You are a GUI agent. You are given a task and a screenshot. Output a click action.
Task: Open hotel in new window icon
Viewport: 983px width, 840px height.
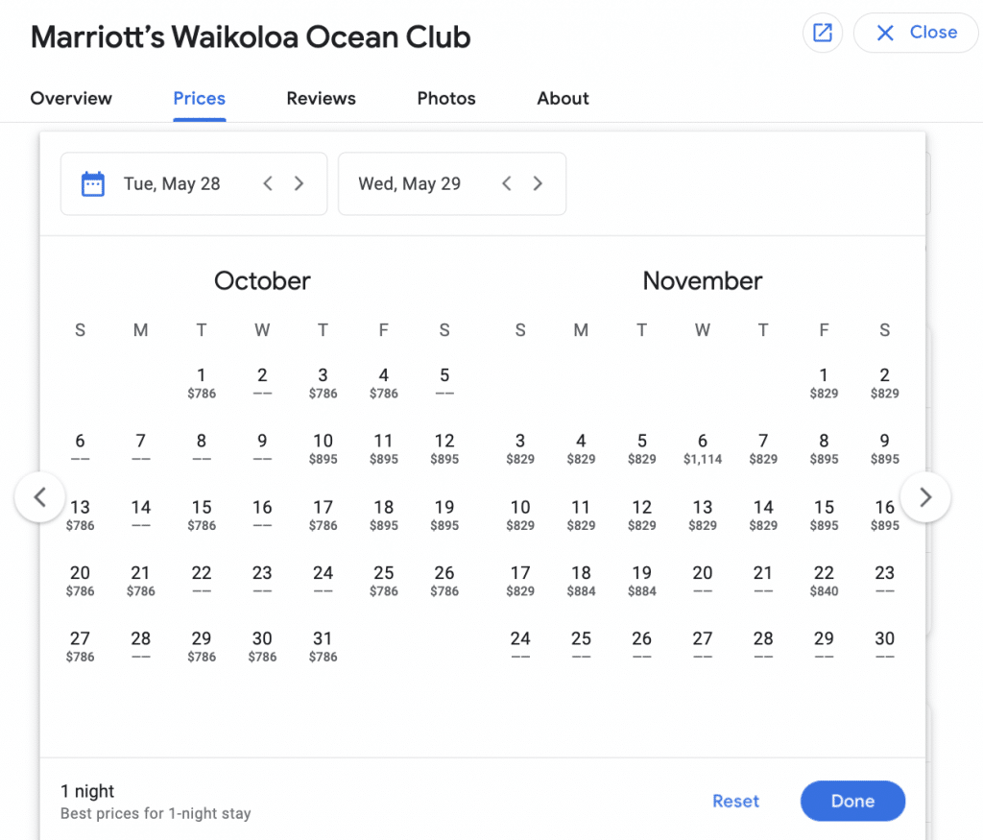tap(823, 33)
